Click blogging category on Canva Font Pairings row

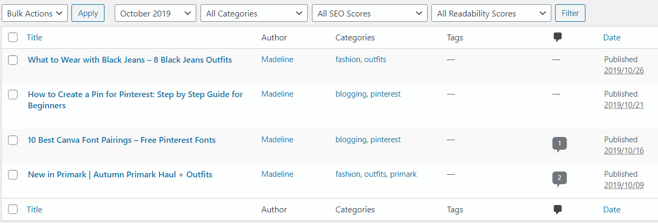(x=351, y=140)
